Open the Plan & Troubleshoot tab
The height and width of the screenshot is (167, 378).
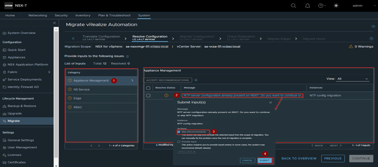point(114,15)
